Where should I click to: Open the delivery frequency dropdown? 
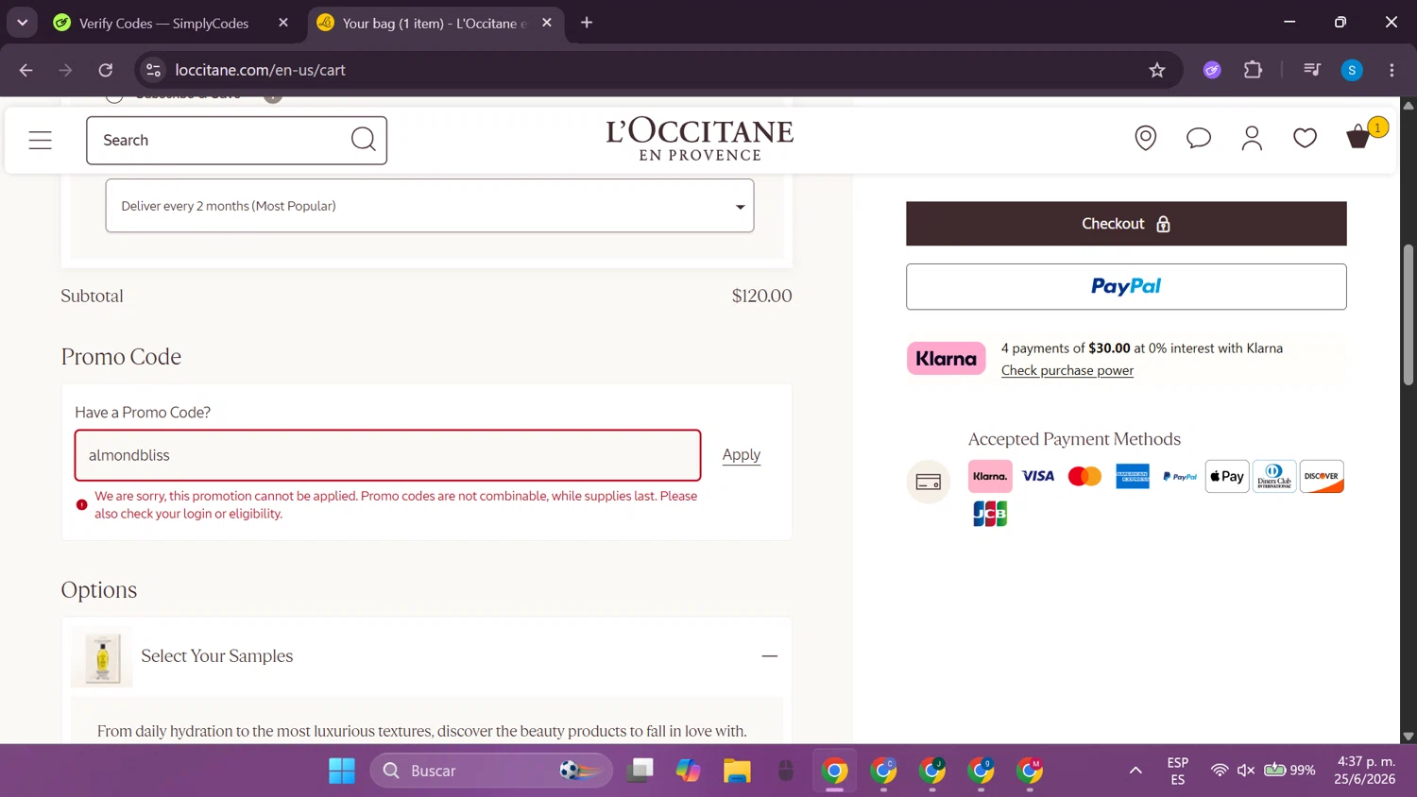[x=430, y=206]
